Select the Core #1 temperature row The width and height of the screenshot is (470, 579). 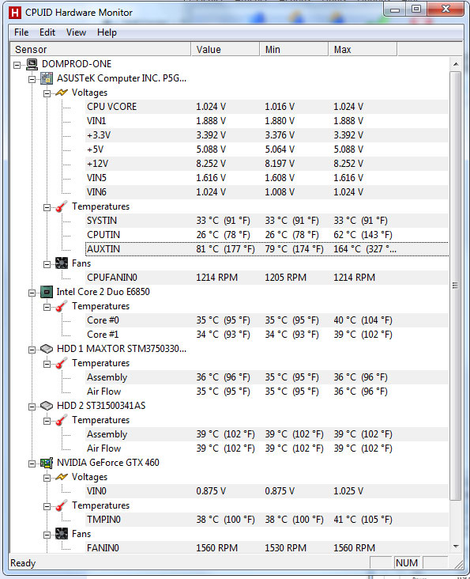click(x=266, y=335)
